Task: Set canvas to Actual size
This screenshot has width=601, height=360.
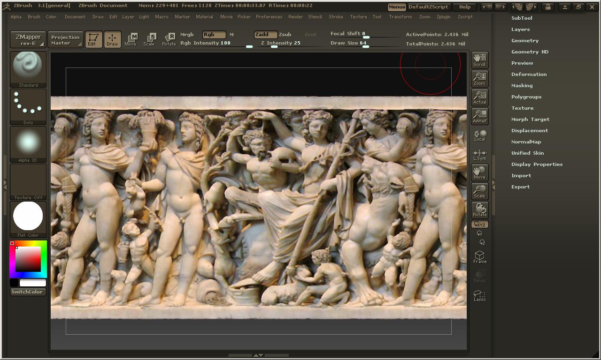Action: pos(479,97)
